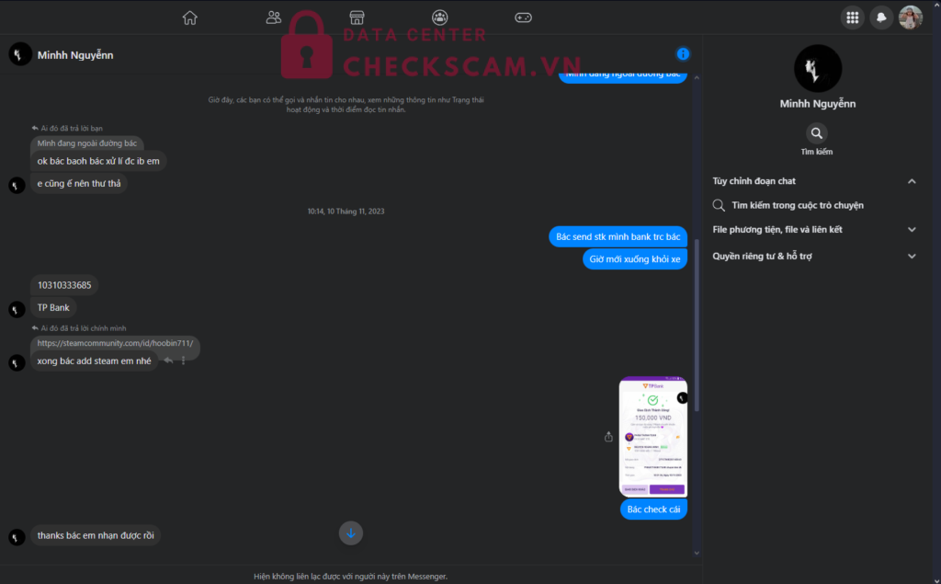This screenshot has width=941, height=584.
Task: Open the Facebook Home icon
Action: pos(189,17)
